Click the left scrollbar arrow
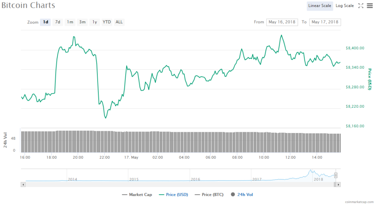The height and width of the screenshot is (205, 376). 23,184
